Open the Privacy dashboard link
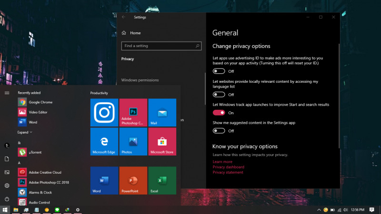381x214 pixels. pyautogui.click(x=229, y=167)
